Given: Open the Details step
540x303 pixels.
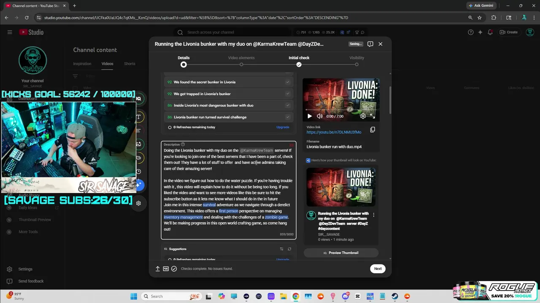Looking at the screenshot, I should click(x=184, y=61).
